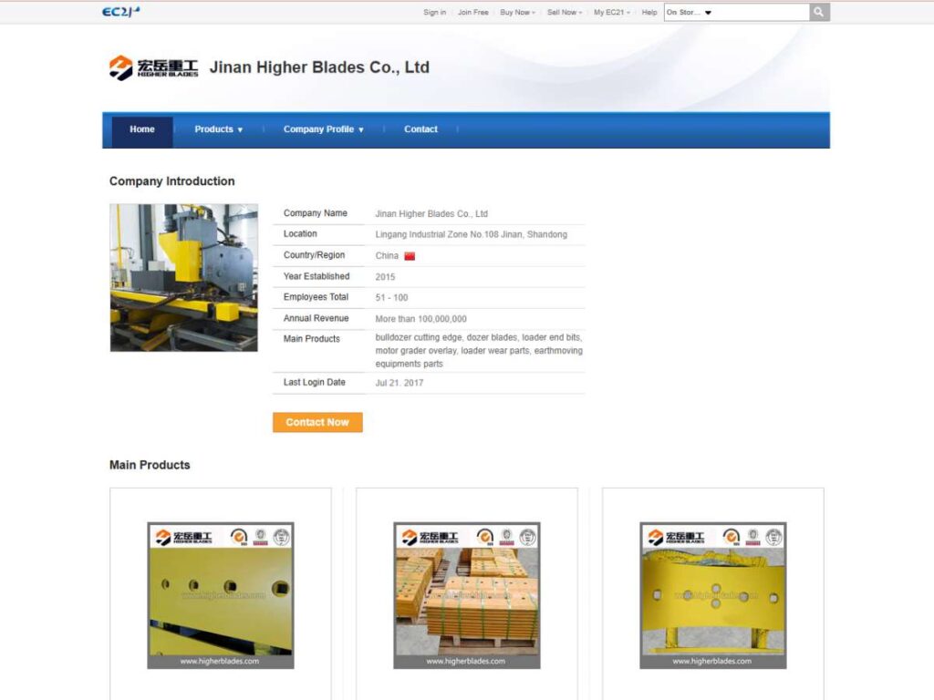Click the Contact Now button
The image size is (934, 700).
pos(317,423)
